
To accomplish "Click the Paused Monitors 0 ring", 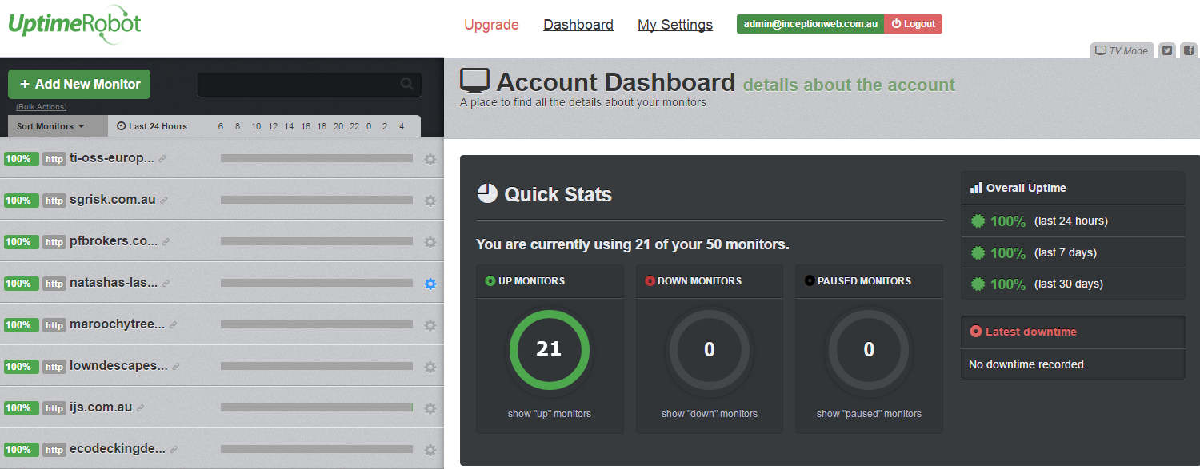I will [x=869, y=349].
